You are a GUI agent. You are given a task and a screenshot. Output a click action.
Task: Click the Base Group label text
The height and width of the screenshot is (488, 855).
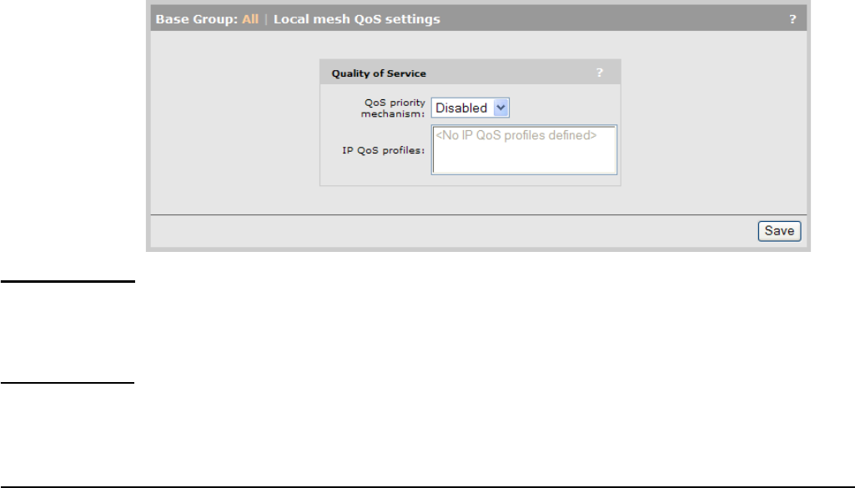[197, 19]
